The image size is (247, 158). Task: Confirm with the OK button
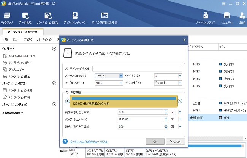coord(155,141)
